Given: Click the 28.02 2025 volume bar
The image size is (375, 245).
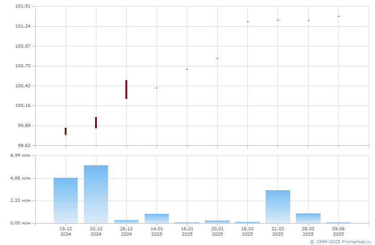Looking at the screenshot, I should click(x=308, y=218).
